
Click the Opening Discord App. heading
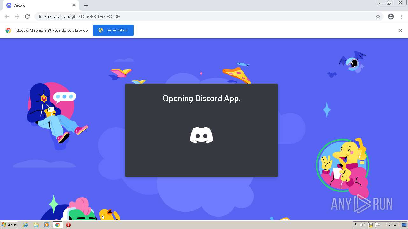201,99
